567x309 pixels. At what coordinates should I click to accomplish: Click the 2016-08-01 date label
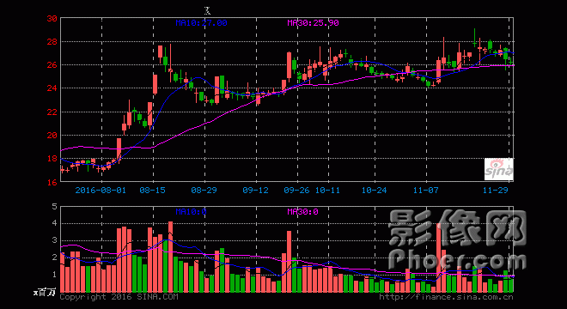(x=101, y=190)
